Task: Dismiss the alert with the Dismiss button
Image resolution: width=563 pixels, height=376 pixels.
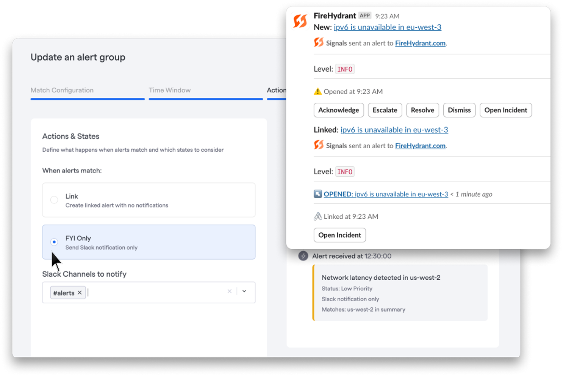Action: (459, 110)
